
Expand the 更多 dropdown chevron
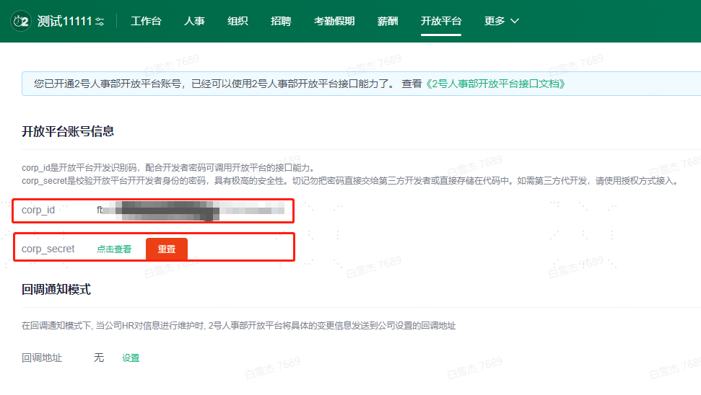(x=515, y=21)
